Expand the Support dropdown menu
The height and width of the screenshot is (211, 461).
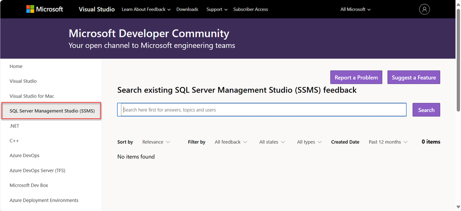(x=217, y=9)
